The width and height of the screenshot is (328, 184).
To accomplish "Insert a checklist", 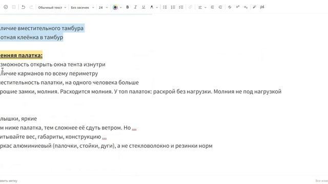I will (181, 7).
